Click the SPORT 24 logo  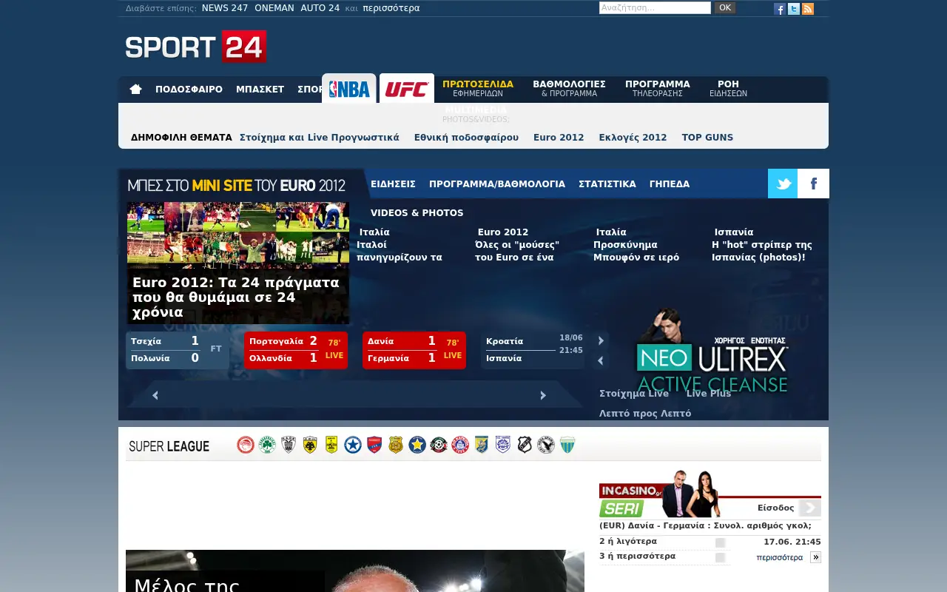coord(196,47)
